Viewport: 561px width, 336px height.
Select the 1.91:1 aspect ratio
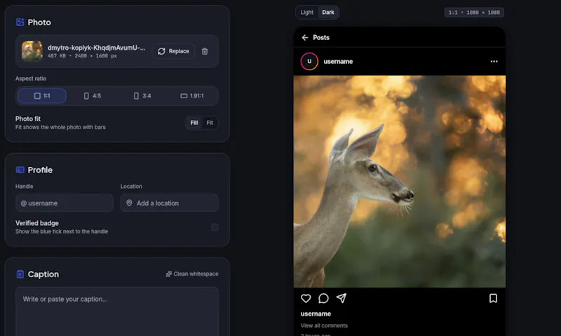(x=192, y=96)
